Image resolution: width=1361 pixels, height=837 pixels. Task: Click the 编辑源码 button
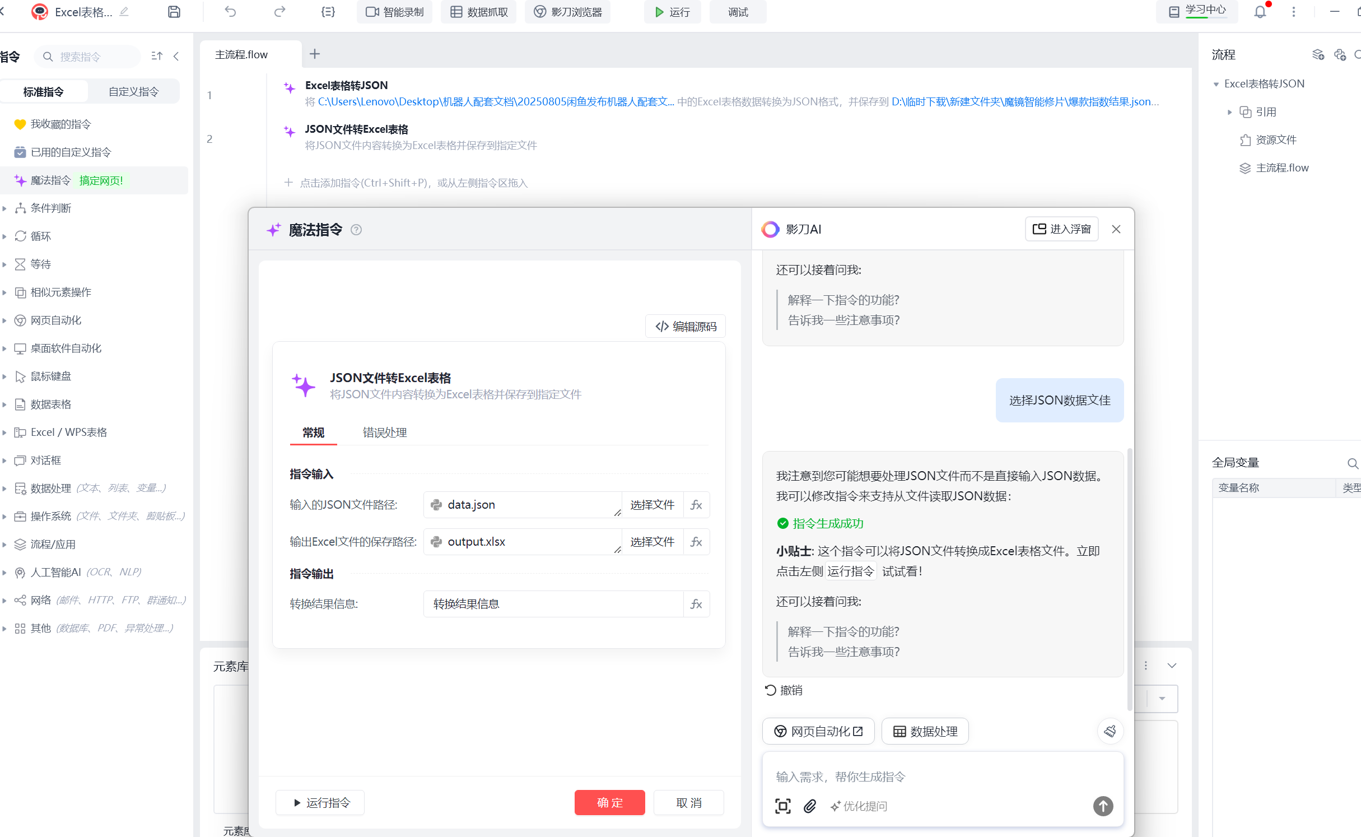(x=686, y=327)
